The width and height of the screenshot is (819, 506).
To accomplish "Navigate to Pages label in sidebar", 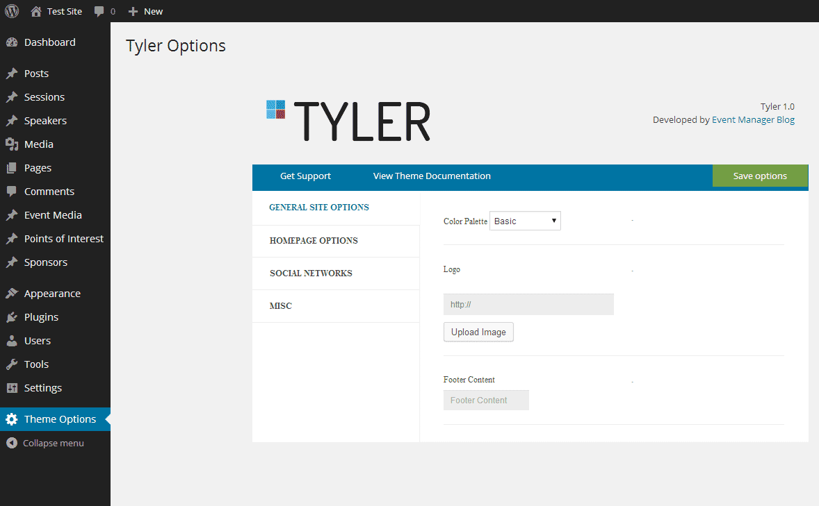I will [38, 168].
